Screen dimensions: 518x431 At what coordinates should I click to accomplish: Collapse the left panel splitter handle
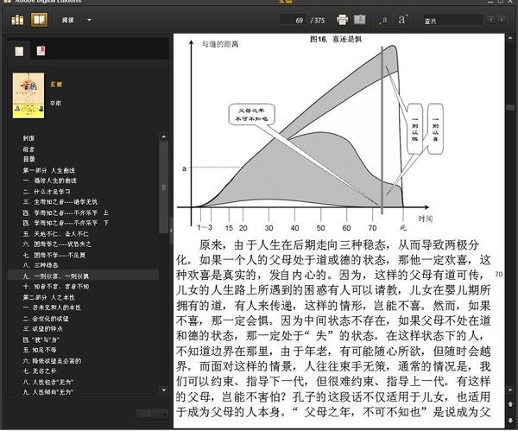click(x=171, y=231)
